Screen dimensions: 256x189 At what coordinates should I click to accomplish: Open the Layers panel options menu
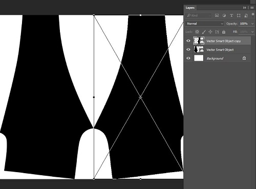click(x=252, y=8)
